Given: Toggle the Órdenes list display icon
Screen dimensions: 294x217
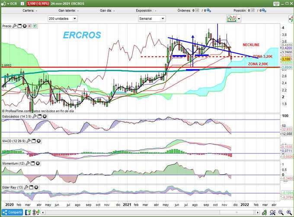Looking at the screenshot, I should pos(197,10).
